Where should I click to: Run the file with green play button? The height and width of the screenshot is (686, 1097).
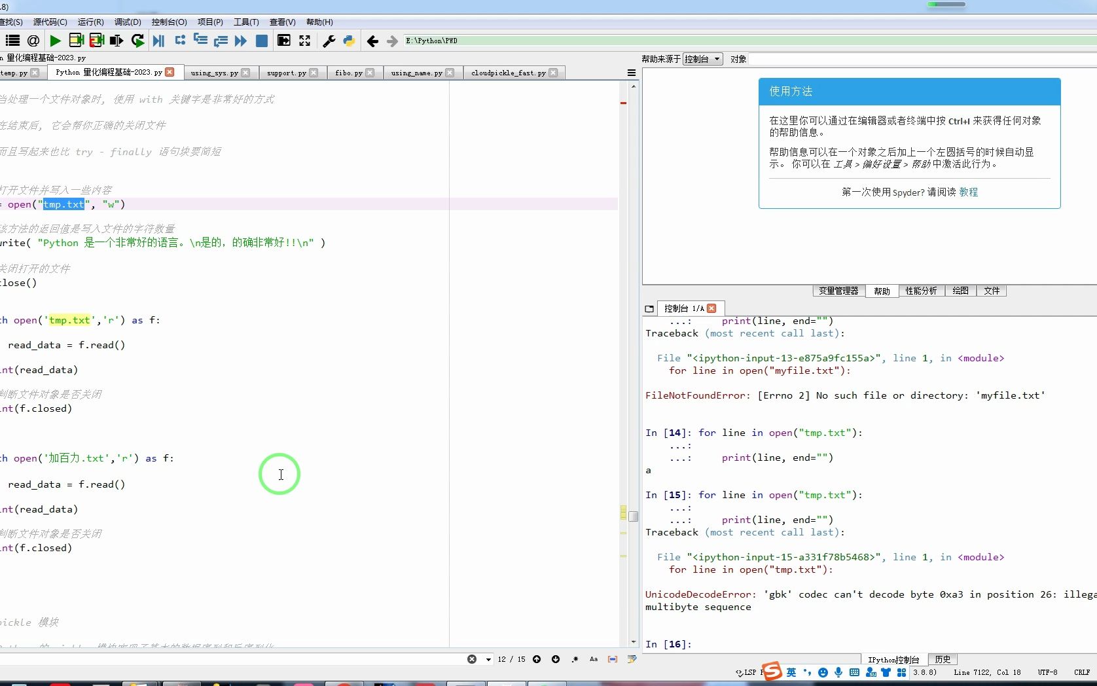(x=56, y=41)
